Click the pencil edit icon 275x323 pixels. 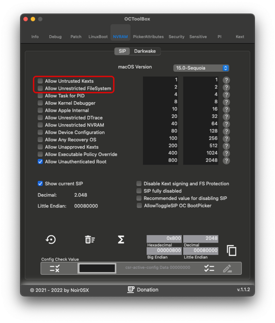click(x=227, y=268)
